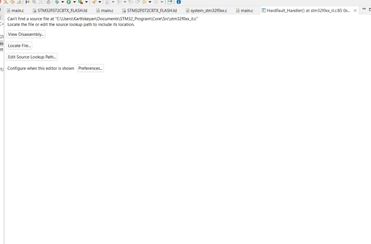
Task: Open the Debug configurations dropdown arrow
Action: point(63,2)
